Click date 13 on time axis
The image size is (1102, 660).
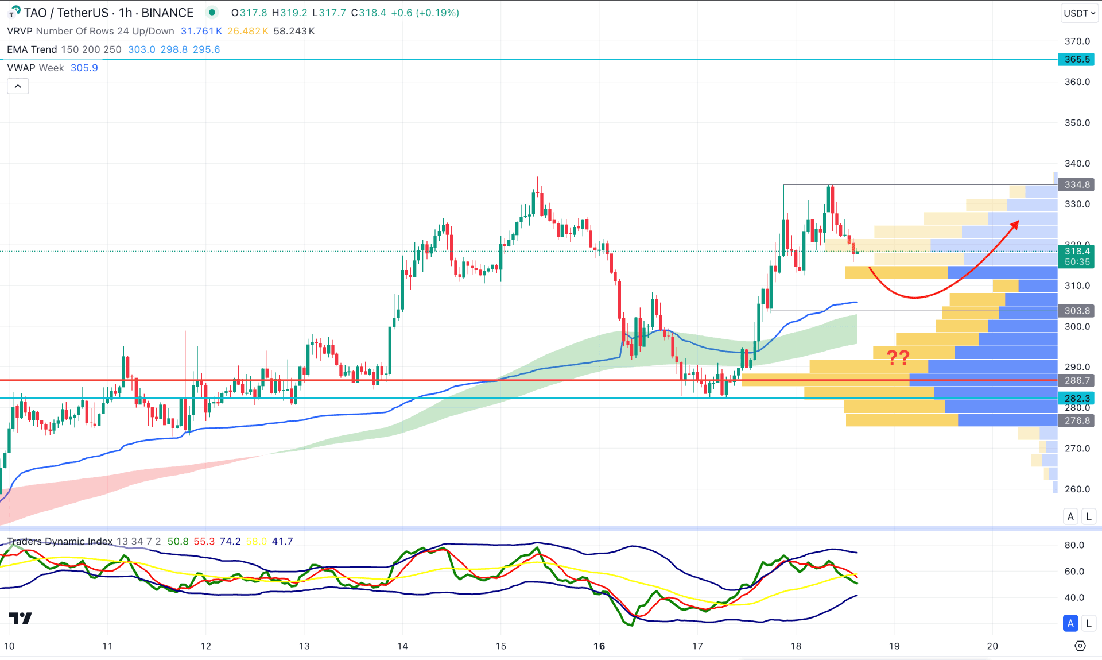304,646
